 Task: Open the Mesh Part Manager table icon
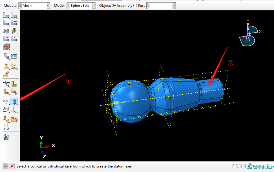click(x=14, y=56)
